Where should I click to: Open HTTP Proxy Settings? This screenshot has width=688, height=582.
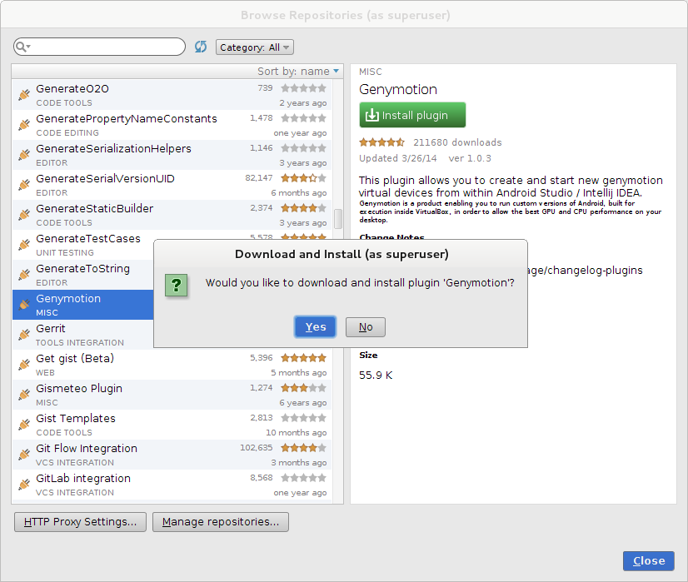[x=80, y=522]
